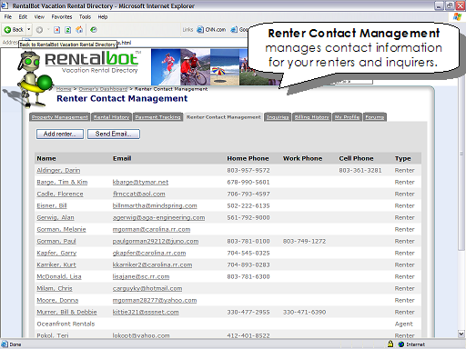Open the Back history dropdown arrow

pos(29,30)
